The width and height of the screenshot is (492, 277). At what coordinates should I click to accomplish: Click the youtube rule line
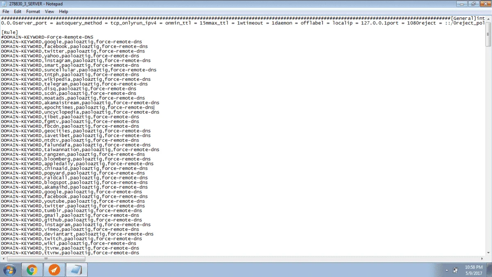click(73, 201)
